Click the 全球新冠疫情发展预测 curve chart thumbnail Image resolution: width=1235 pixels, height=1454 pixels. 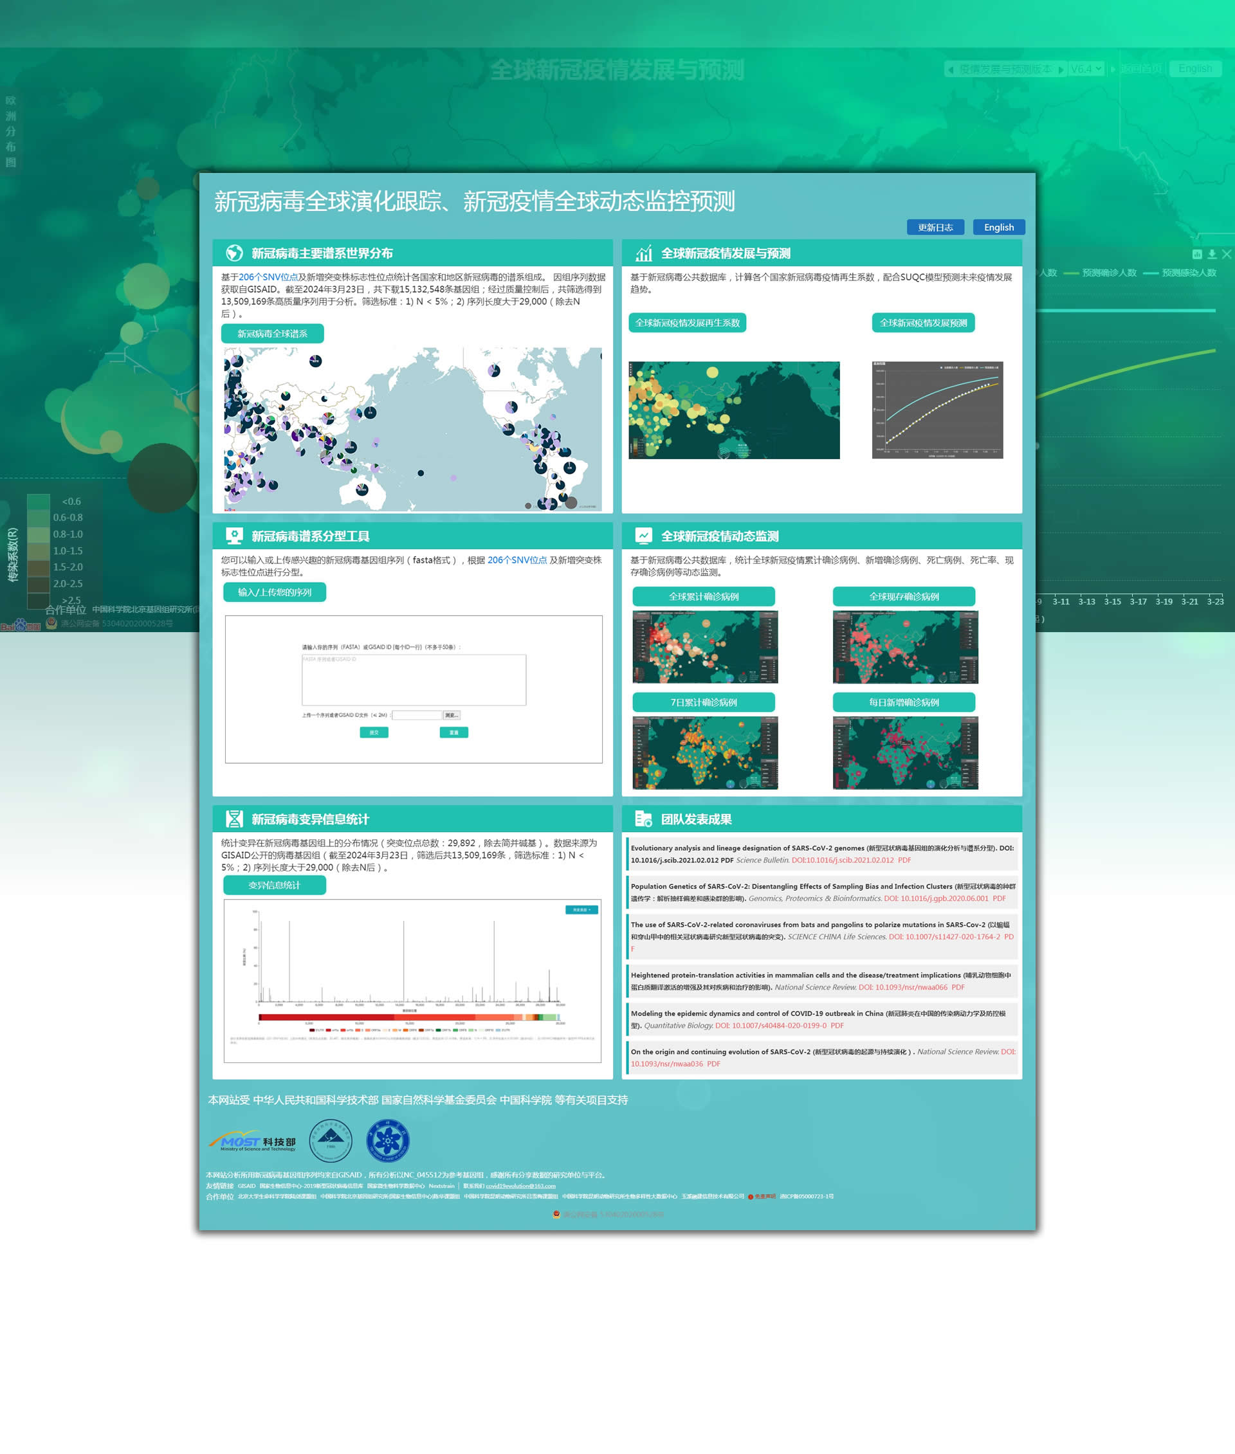[x=937, y=410]
